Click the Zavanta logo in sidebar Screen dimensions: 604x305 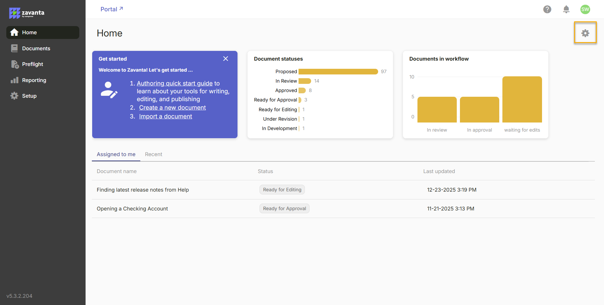click(27, 13)
